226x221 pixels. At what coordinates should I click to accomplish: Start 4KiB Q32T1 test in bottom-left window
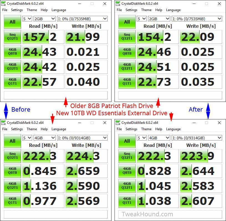pos(12,186)
